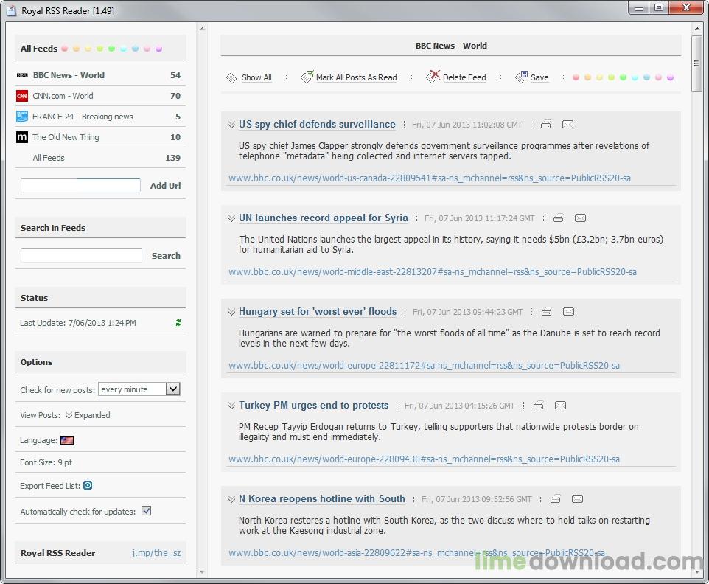Click the Search in Feeds text field
This screenshot has width=709, height=584.
[x=81, y=256]
